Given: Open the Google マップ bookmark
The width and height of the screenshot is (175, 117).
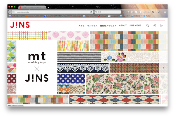Looking at the screenshot, I should coord(90,16).
